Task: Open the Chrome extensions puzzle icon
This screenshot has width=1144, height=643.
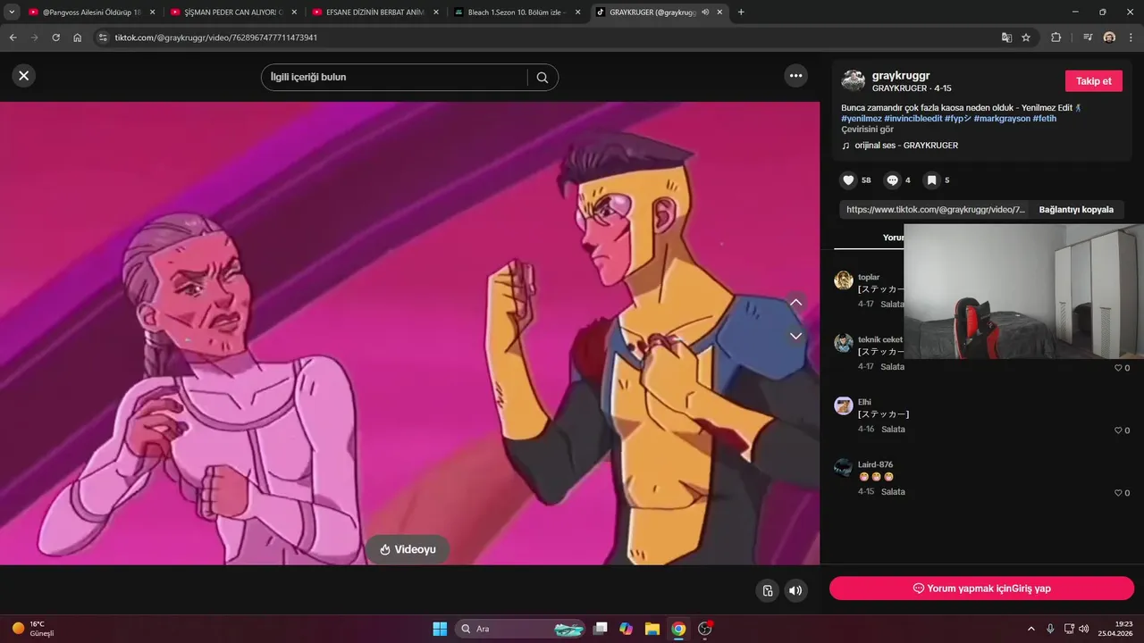Action: [x=1056, y=38]
